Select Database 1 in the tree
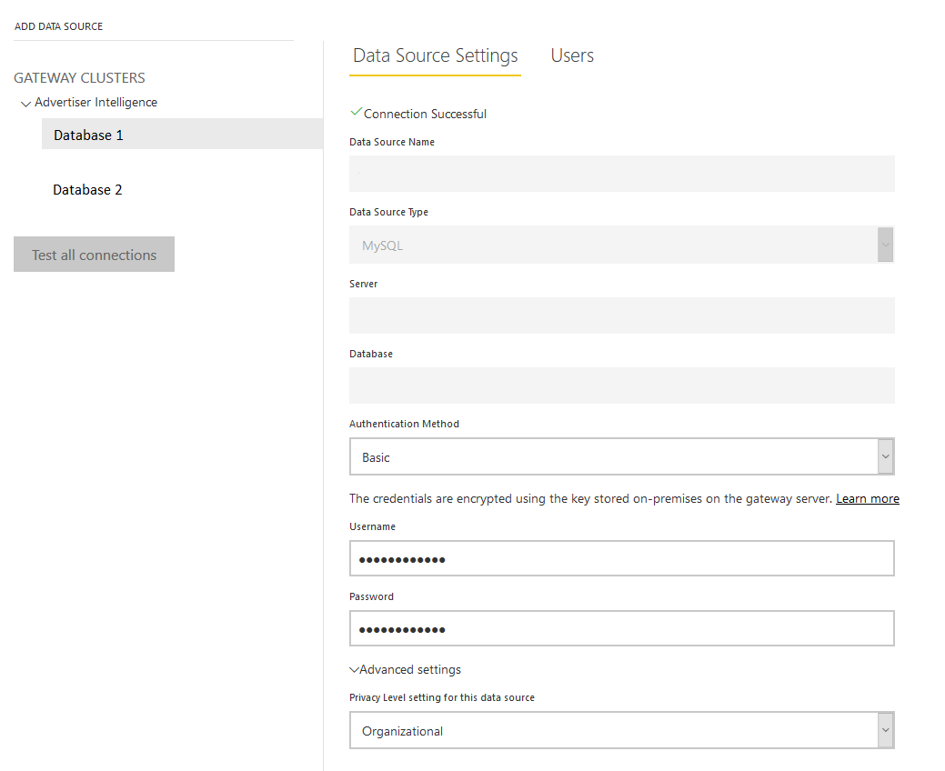Viewport: 945px width, 771px height. point(182,134)
